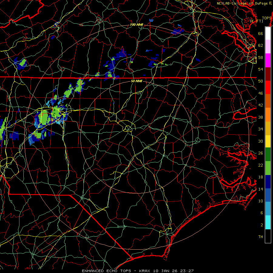Click the legend value 42
The image size is (273, 273).
261,105
